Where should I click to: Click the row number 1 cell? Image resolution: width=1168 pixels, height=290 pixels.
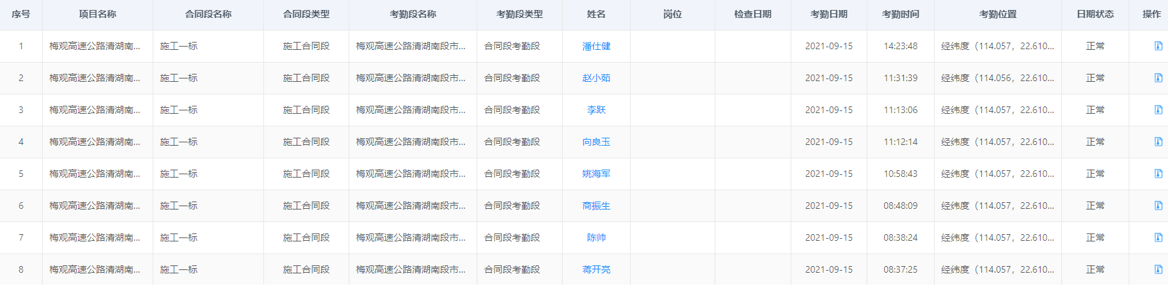pos(21,46)
